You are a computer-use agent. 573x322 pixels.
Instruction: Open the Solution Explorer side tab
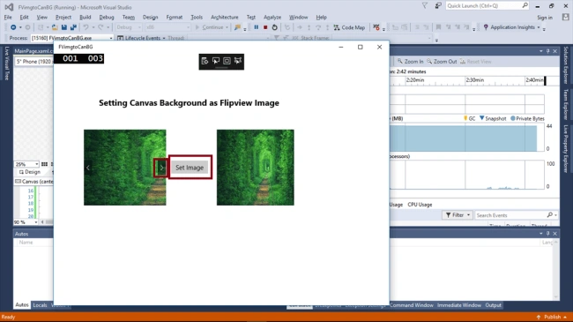tap(566, 65)
